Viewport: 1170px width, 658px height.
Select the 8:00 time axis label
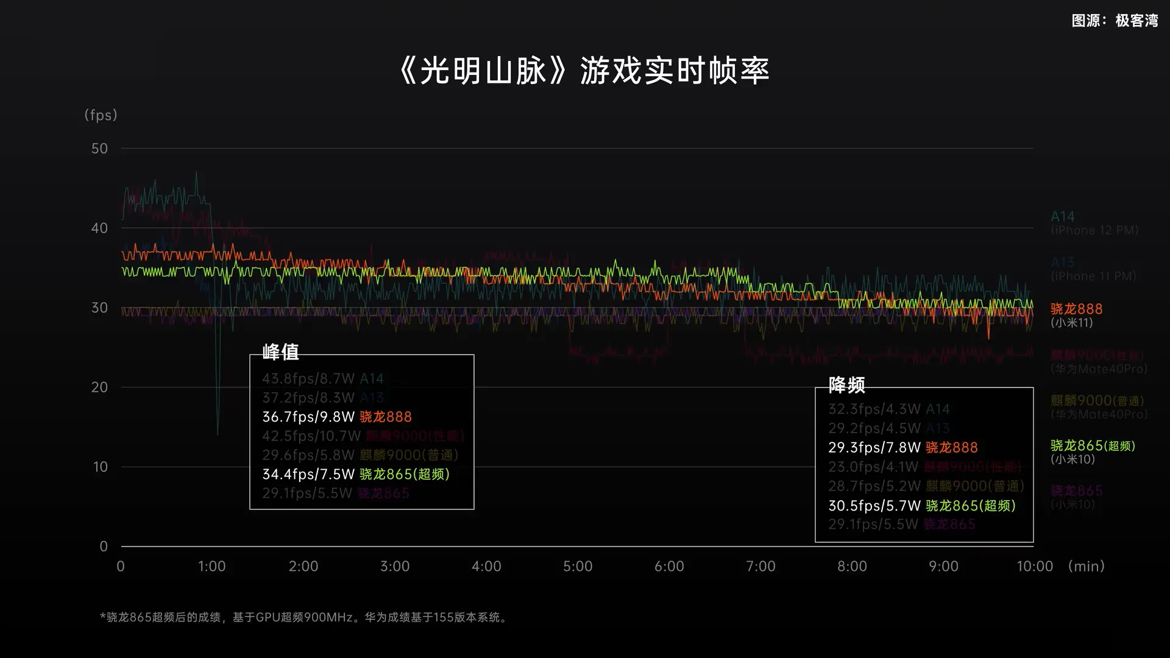tap(852, 566)
